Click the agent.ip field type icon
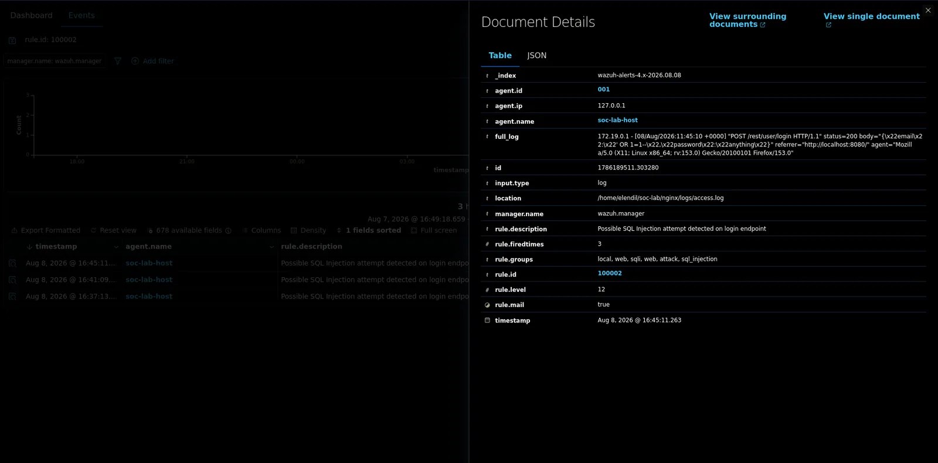 pos(487,106)
